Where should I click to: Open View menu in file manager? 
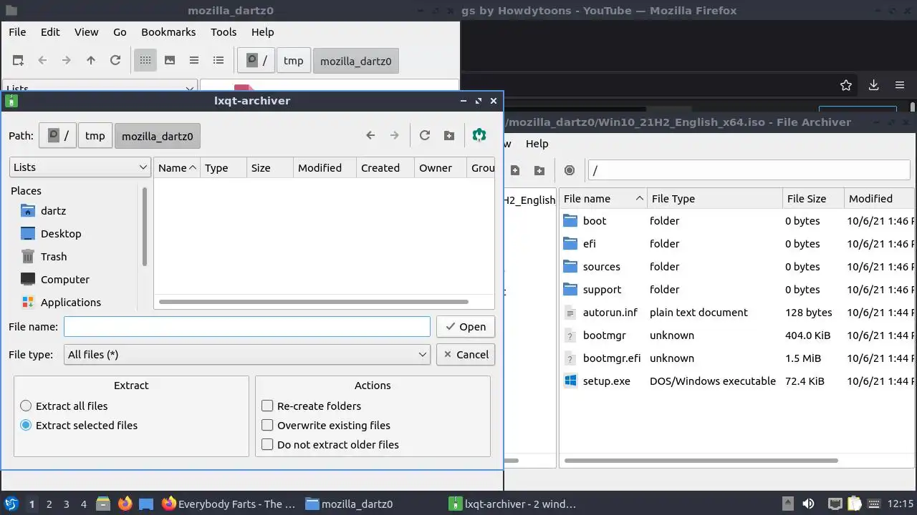coord(86,31)
